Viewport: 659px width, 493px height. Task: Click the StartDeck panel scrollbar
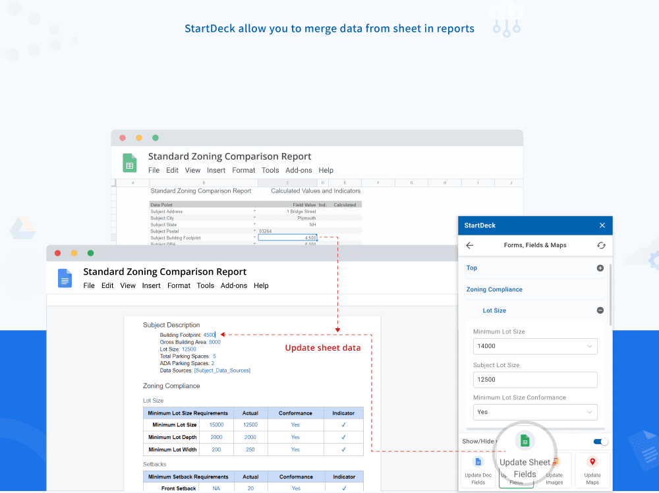(610, 295)
